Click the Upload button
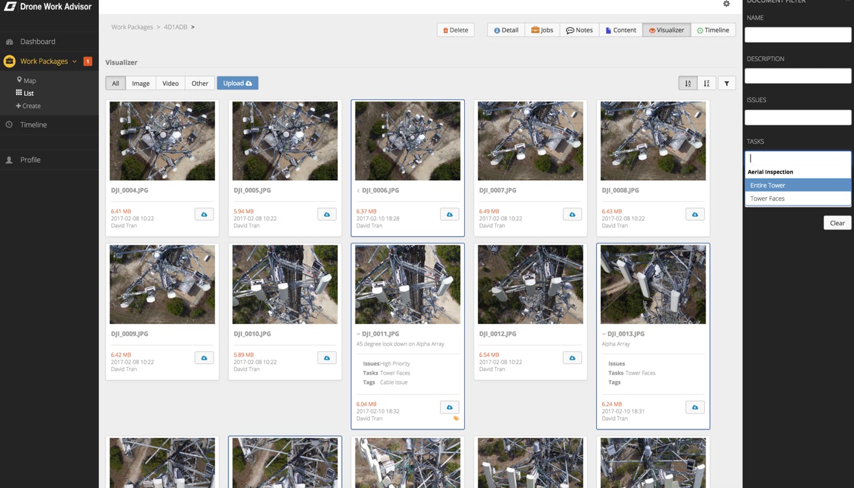Screen dimensions: 854x488 (x=238, y=83)
